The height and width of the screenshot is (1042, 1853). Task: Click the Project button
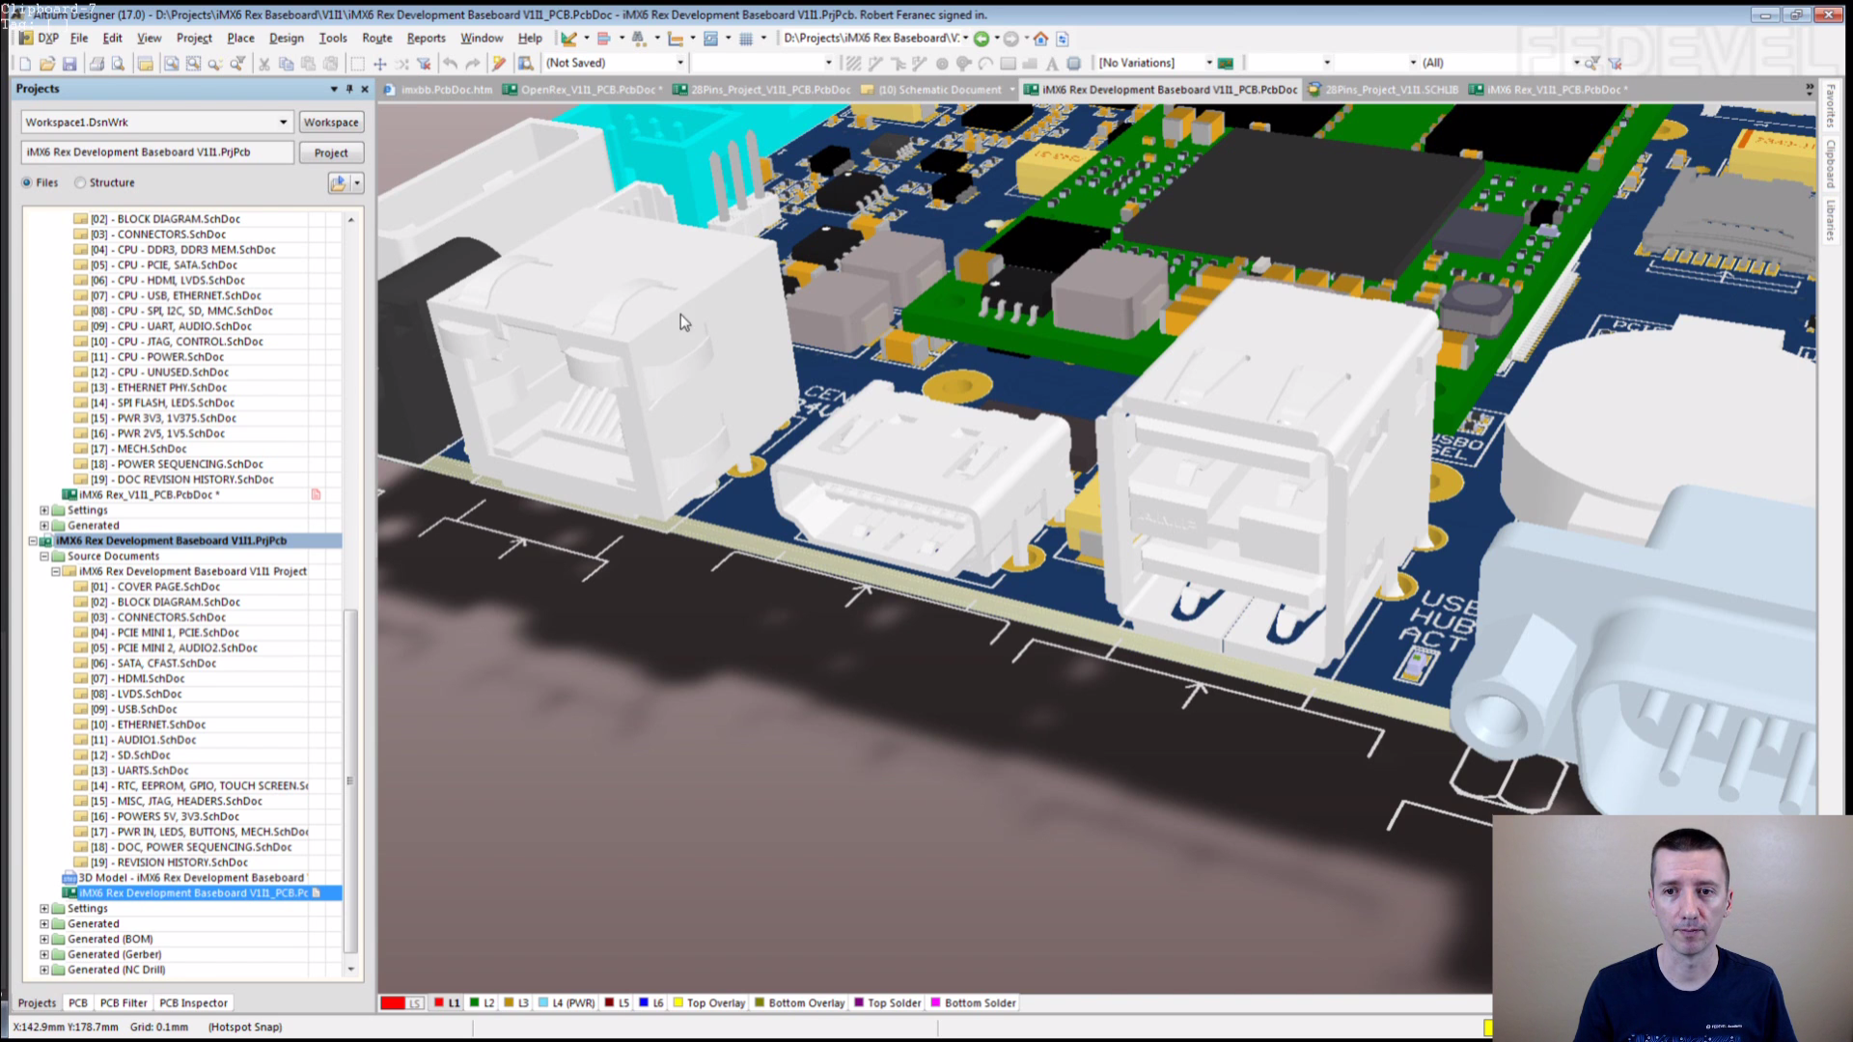pyautogui.click(x=331, y=152)
